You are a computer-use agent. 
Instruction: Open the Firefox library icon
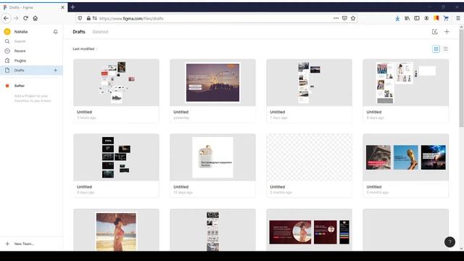(x=407, y=18)
